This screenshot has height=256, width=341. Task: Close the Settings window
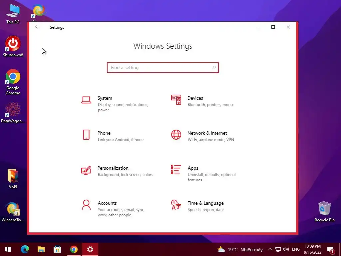(x=288, y=27)
